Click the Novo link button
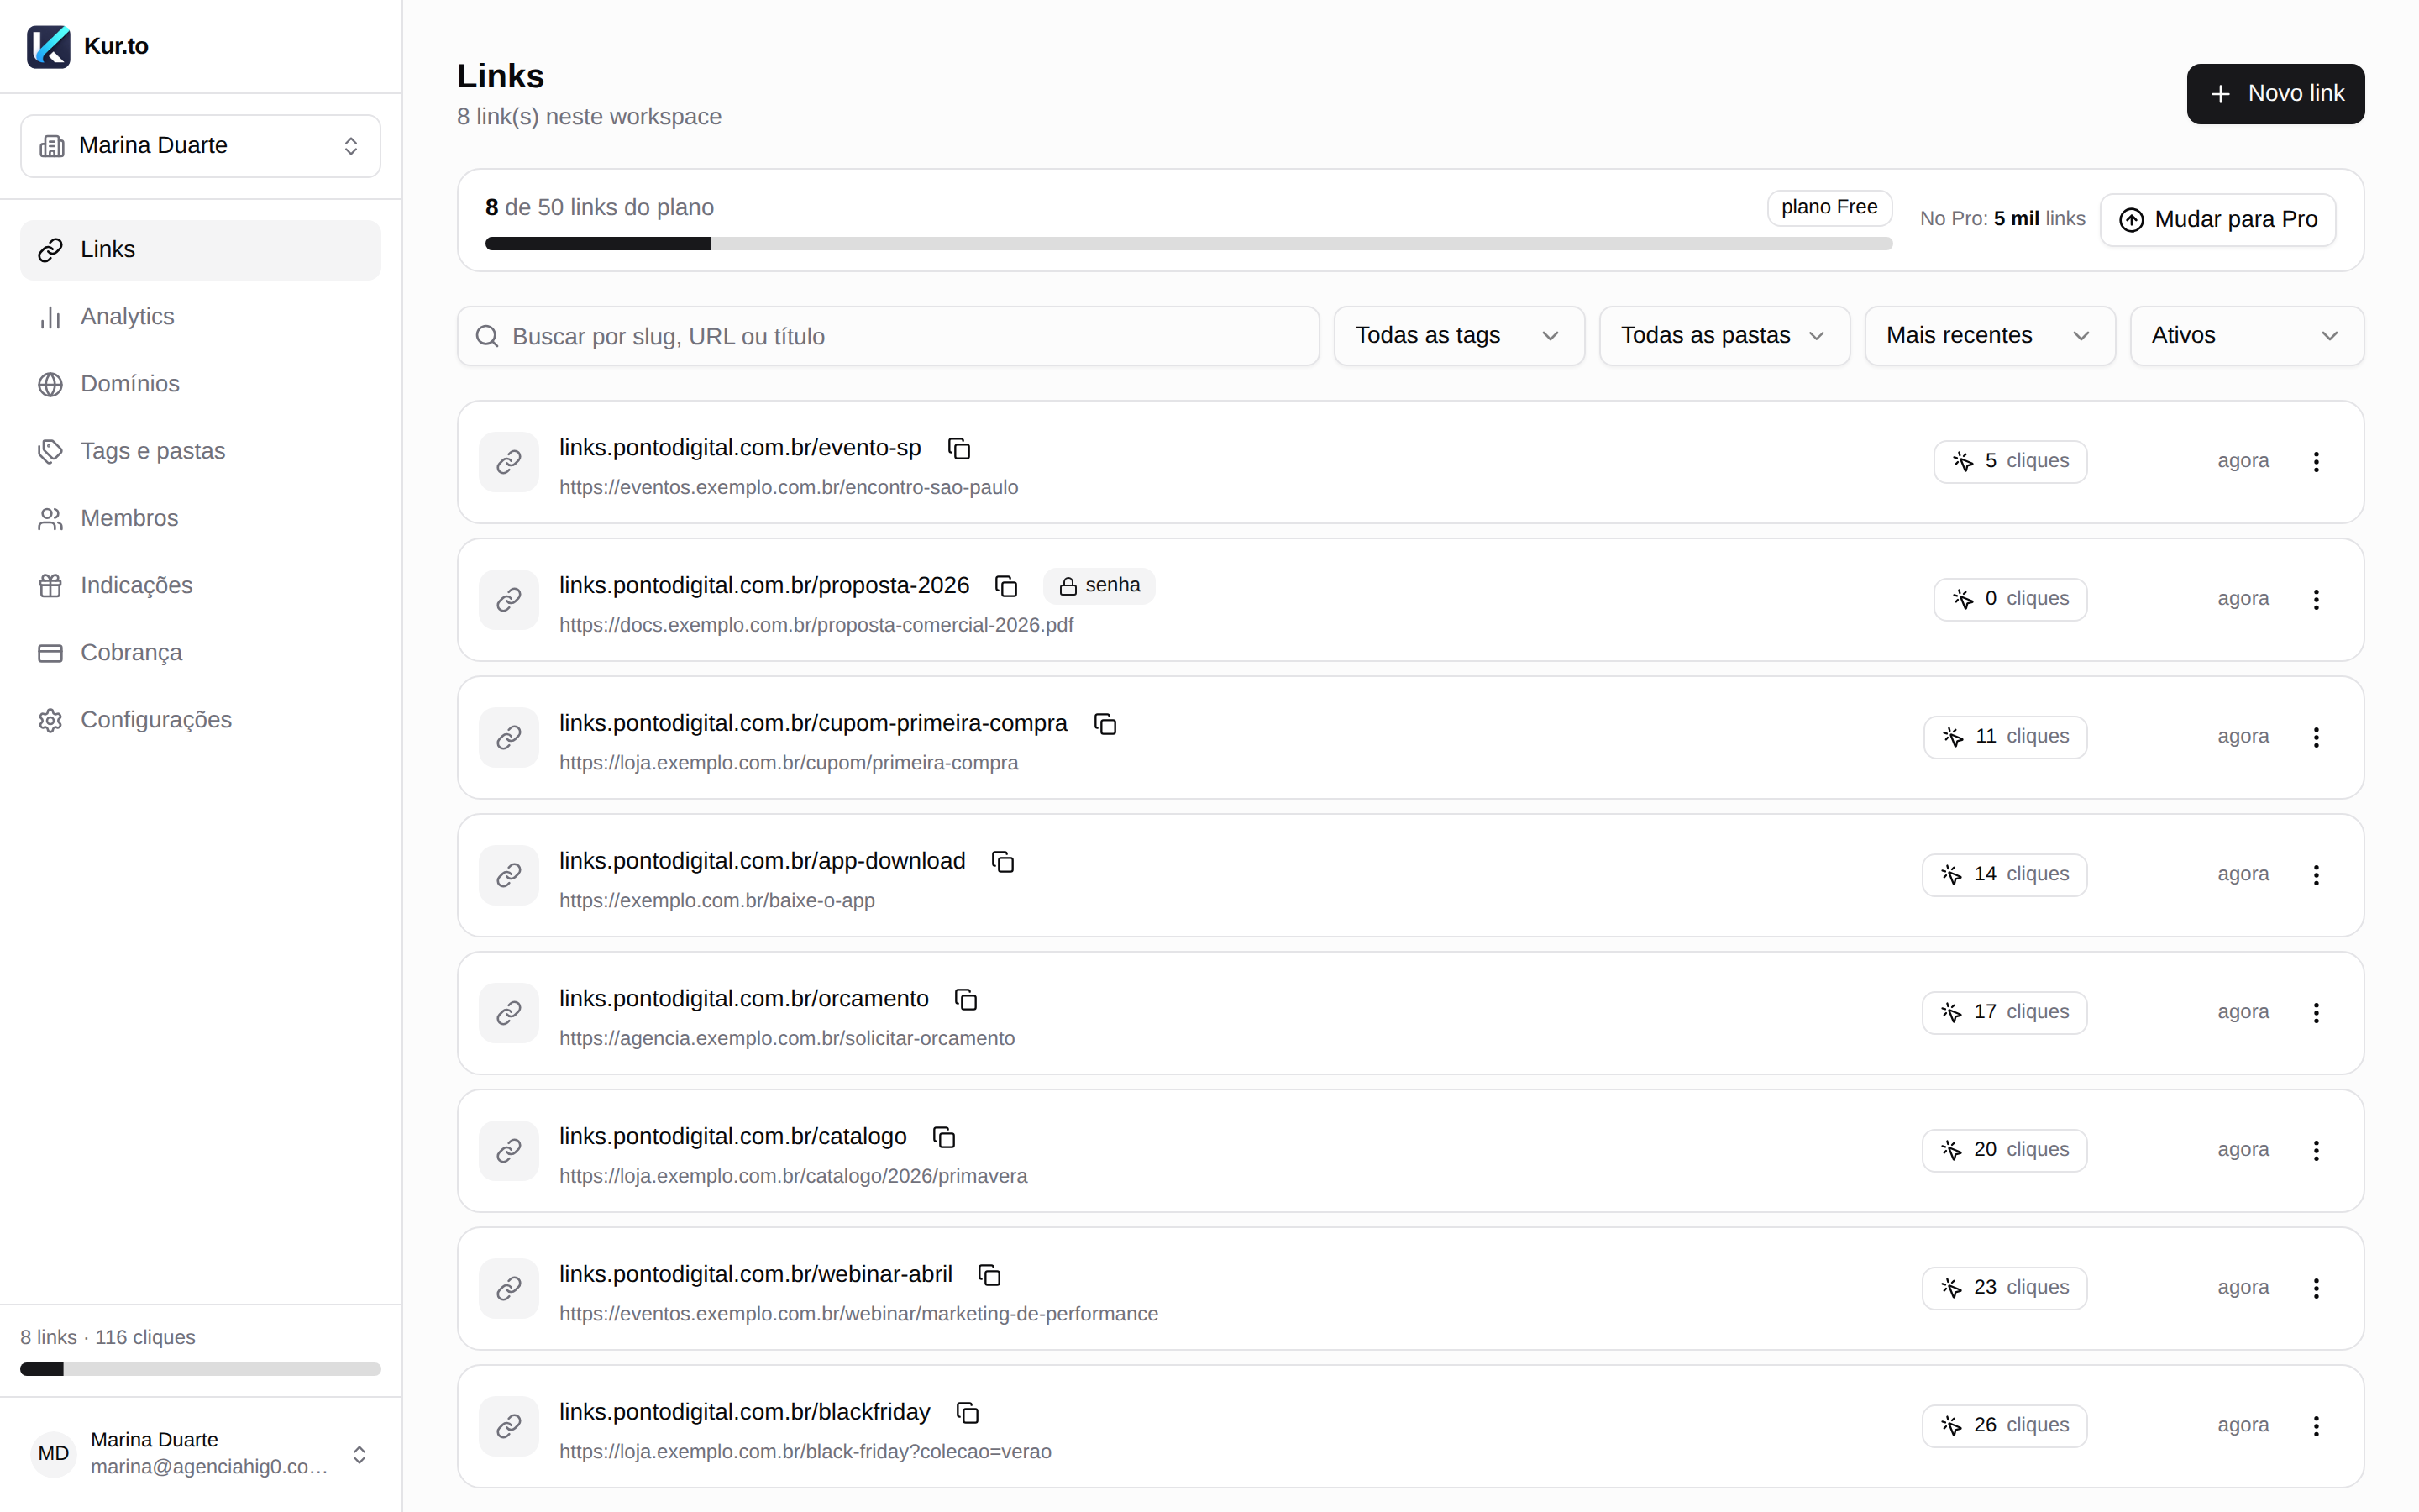2419x1512 pixels. point(2275,94)
